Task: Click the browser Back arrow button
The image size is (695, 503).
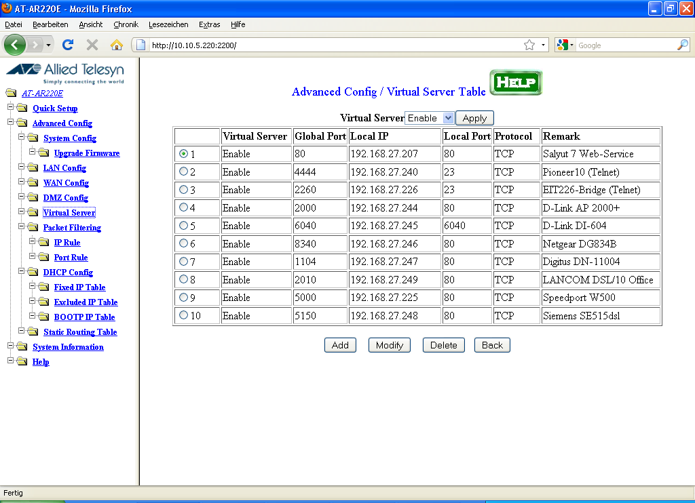Action: click(x=14, y=45)
